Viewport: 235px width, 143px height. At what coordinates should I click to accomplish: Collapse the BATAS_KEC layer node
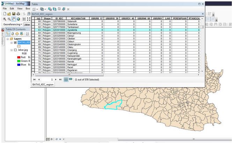click(x=12, y=43)
